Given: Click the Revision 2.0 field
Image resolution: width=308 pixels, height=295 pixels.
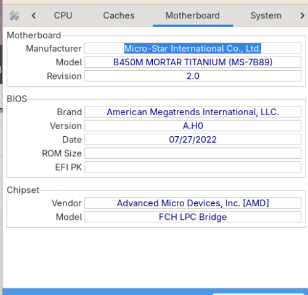Looking at the screenshot, I should point(193,76).
